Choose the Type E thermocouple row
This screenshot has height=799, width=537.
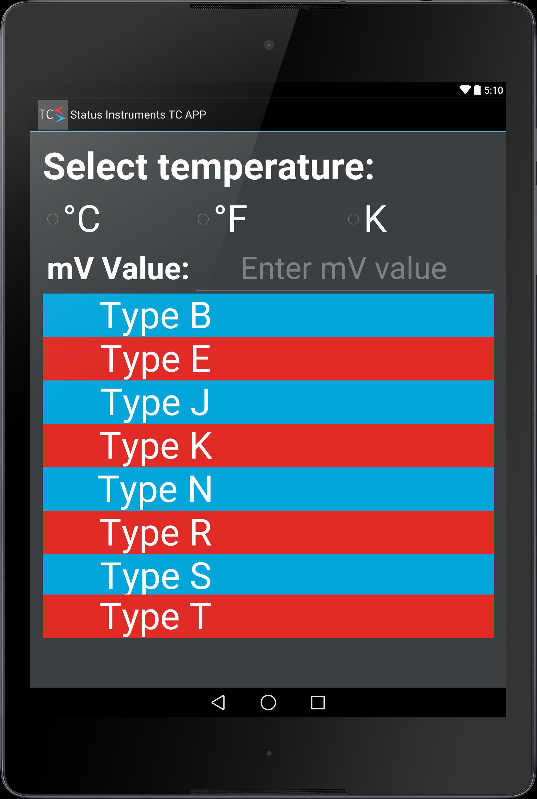pyautogui.click(x=268, y=359)
